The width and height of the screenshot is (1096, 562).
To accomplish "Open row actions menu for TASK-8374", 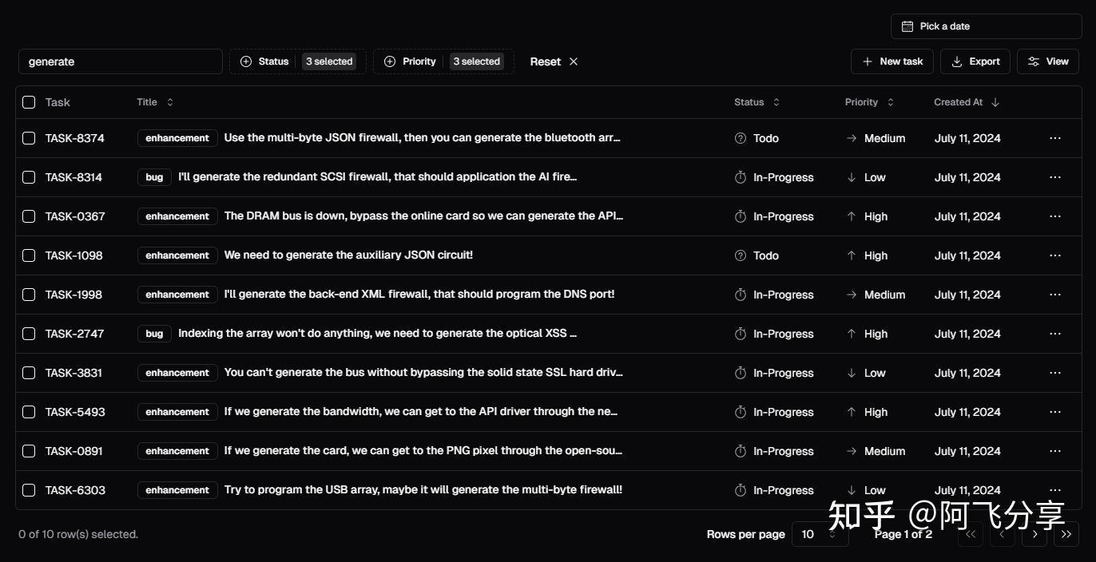I will (x=1055, y=138).
